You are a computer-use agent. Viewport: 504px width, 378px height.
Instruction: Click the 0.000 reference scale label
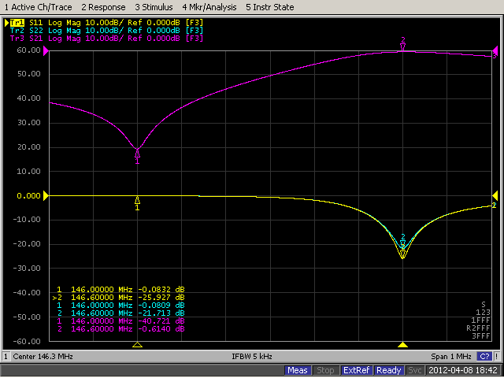click(x=28, y=196)
